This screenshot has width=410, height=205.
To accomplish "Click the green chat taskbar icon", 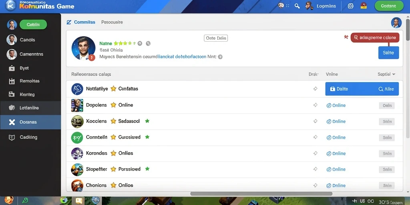I will (x=25, y=201).
